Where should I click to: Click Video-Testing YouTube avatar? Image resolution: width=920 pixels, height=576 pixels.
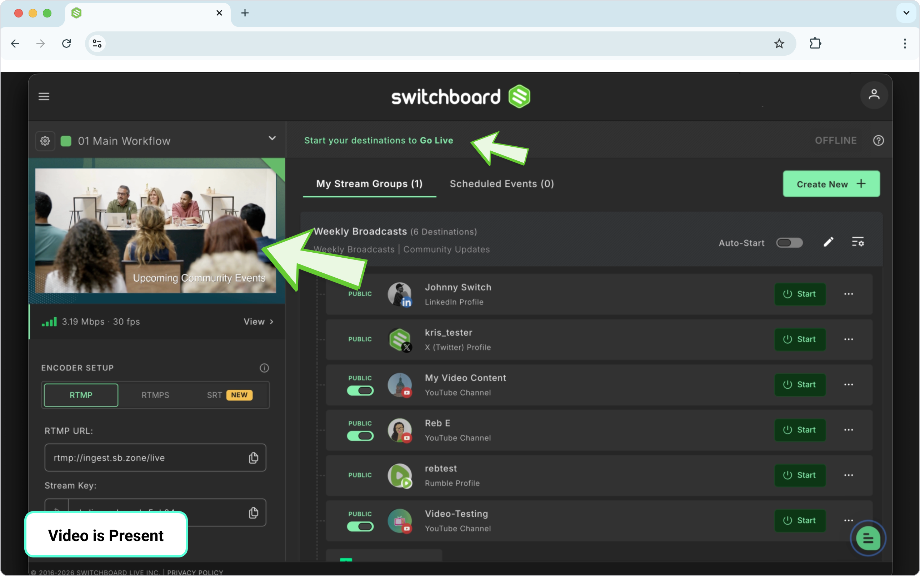399,521
